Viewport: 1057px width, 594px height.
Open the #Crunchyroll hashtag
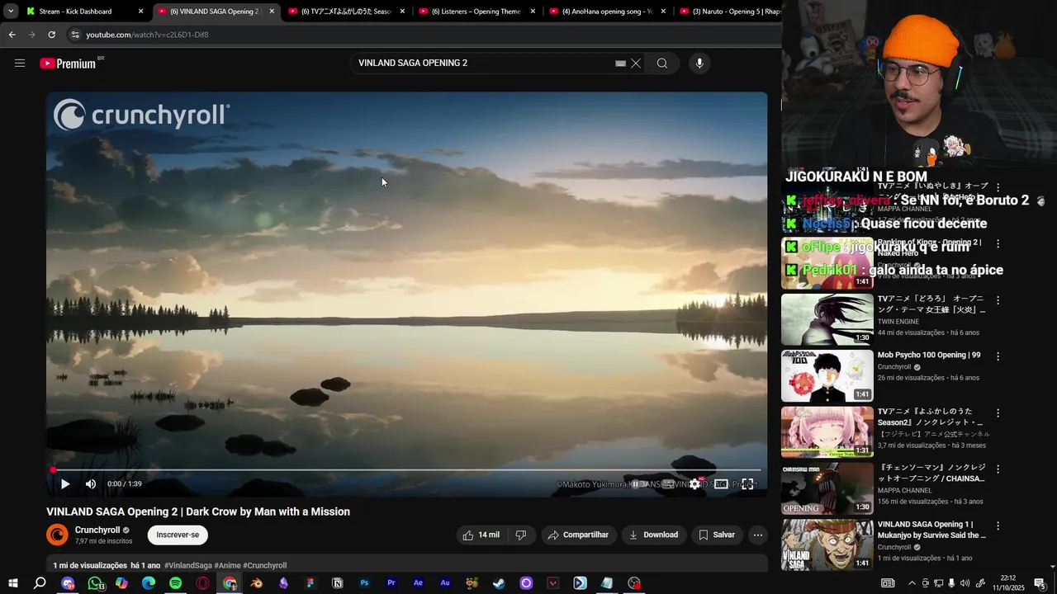coord(264,566)
